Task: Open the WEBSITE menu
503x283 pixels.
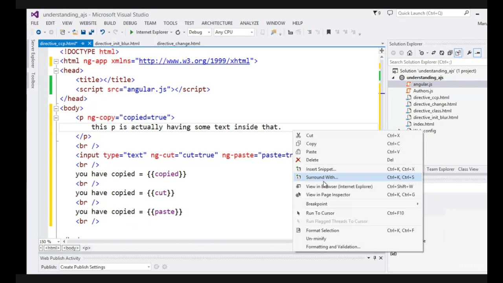Action: click(88, 23)
